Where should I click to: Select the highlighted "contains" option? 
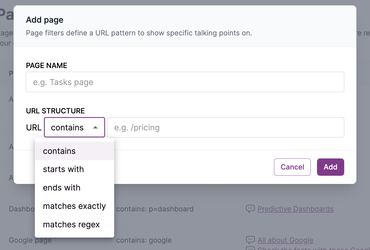click(x=59, y=151)
